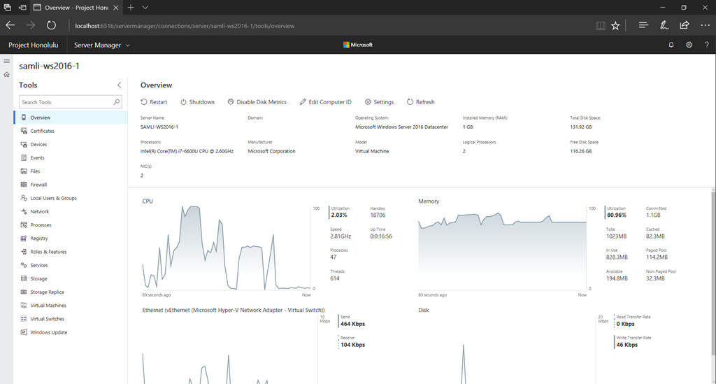Click the Restart button
716x384 pixels.
coord(154,102)
